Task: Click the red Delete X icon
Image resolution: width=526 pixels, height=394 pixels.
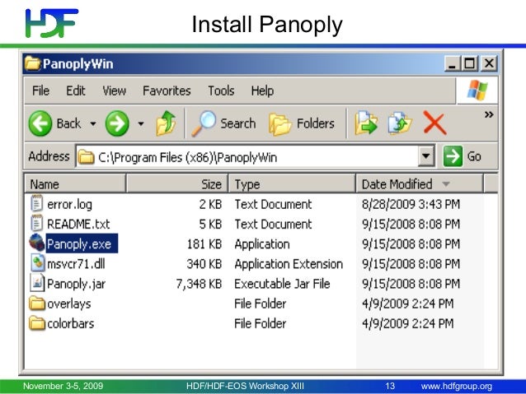Action: (x=434, y=123)
